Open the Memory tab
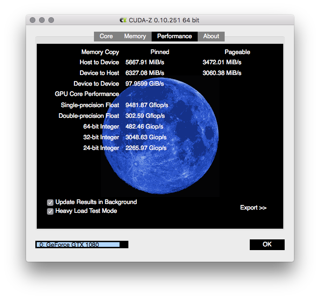The height and width of the screenshot is (299, 320). pyautogui.click(x=135, y=36)
